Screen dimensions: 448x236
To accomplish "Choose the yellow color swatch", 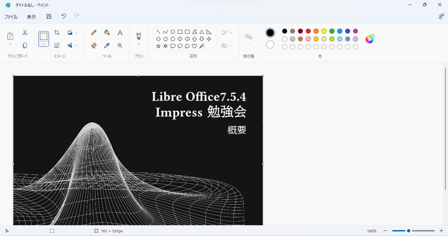I will tap(324, 31).
